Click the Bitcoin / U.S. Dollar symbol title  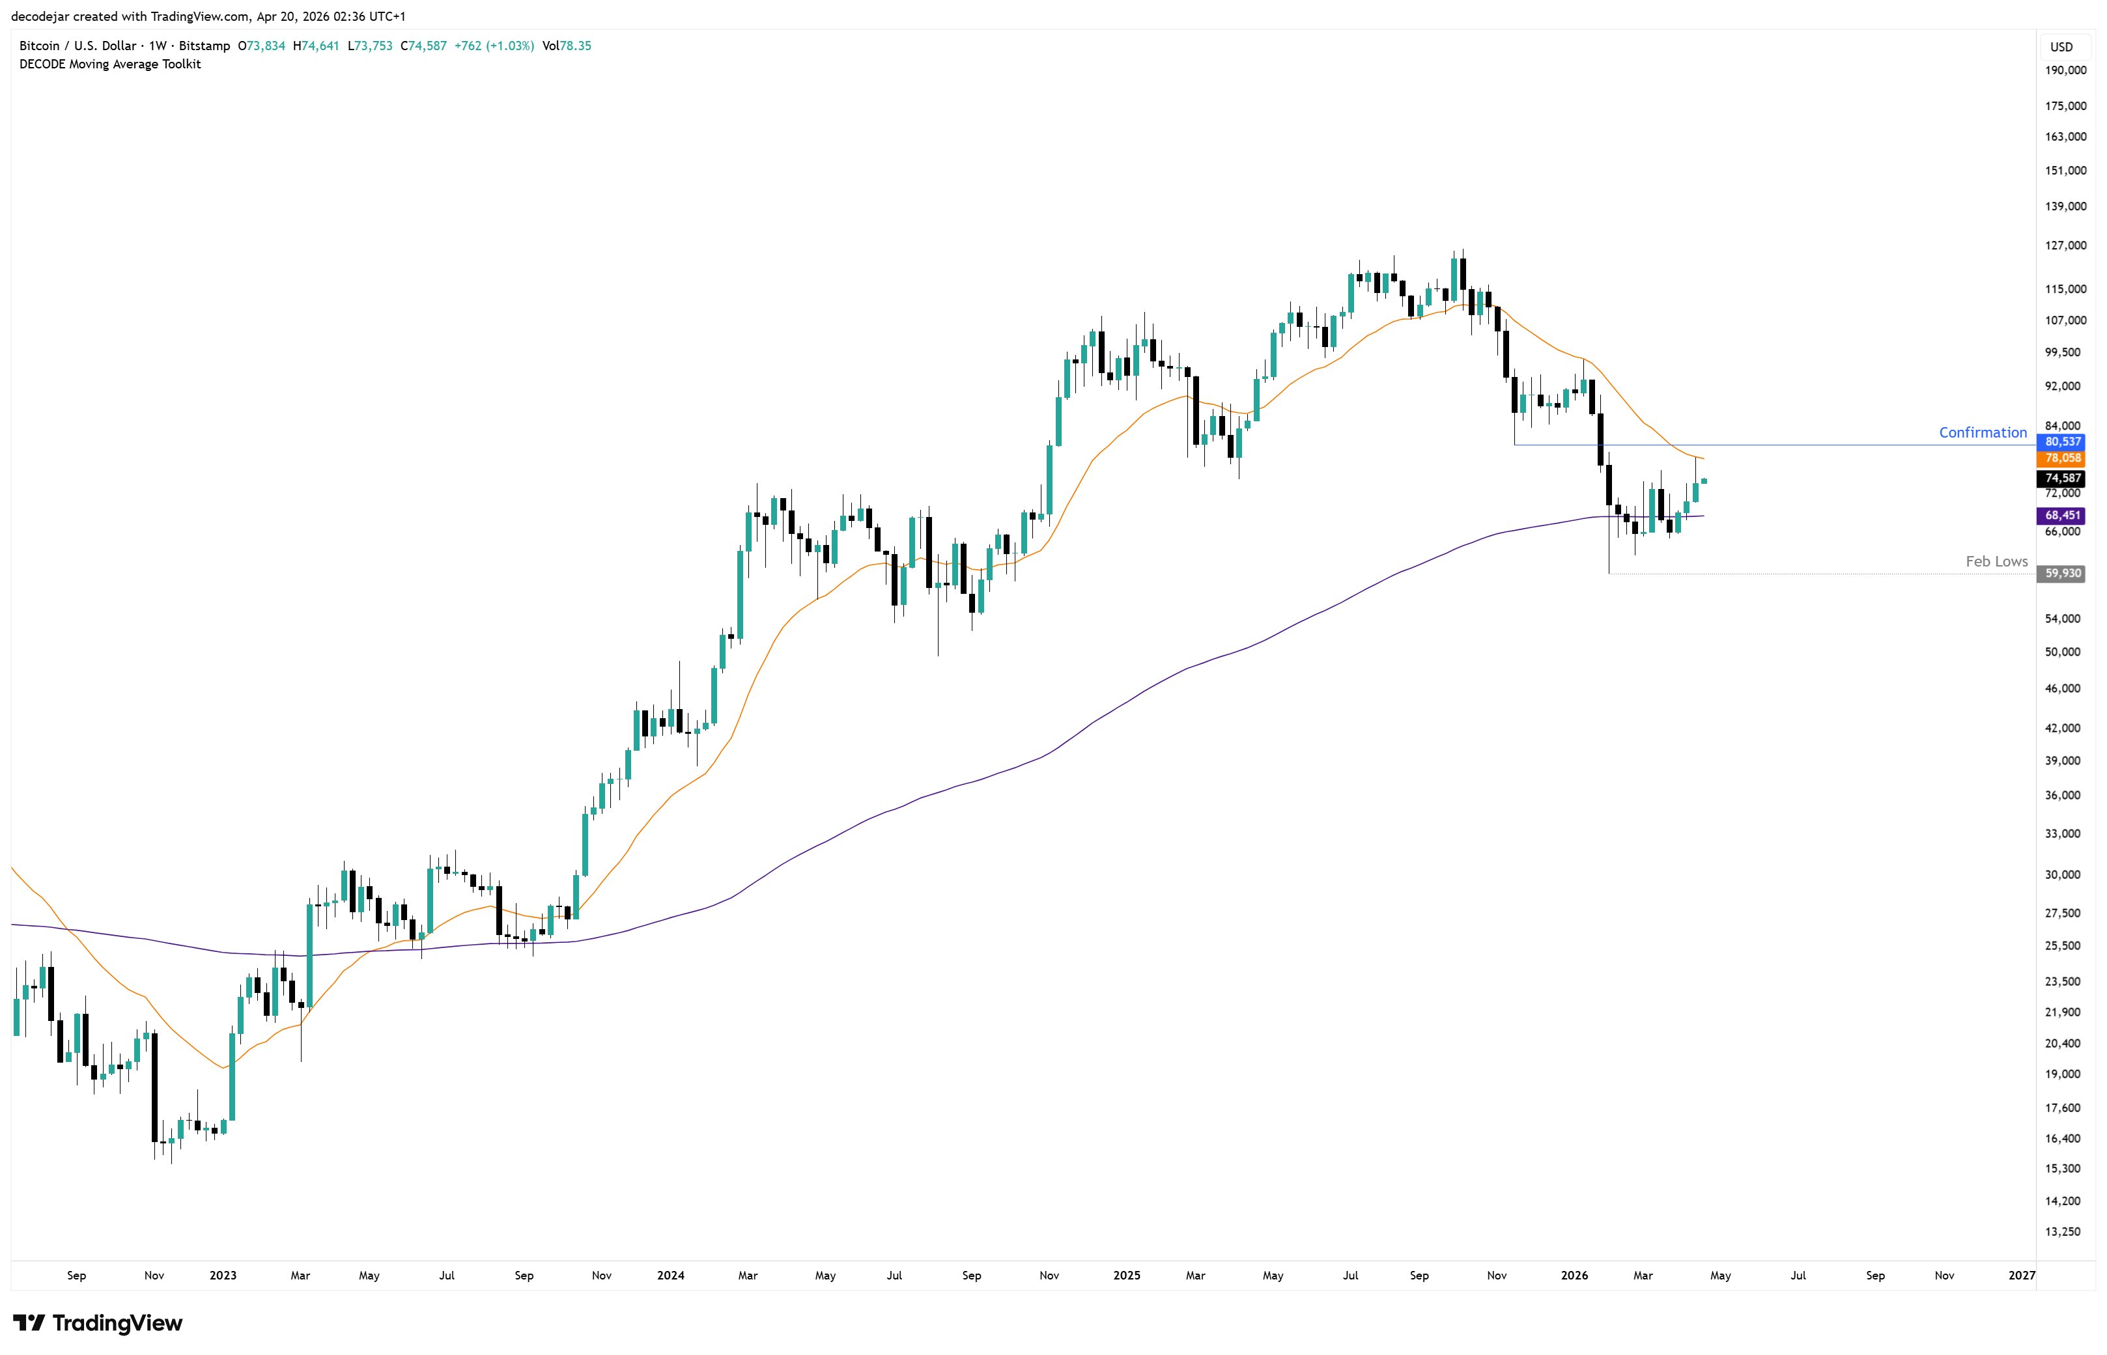(x=78, y=46)
